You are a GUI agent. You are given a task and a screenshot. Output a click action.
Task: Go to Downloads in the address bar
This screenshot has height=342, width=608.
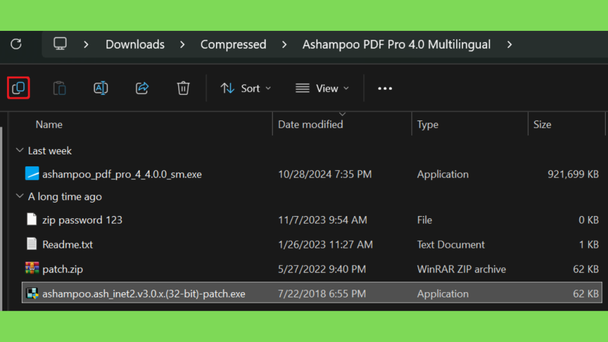[x=135, y=45]
